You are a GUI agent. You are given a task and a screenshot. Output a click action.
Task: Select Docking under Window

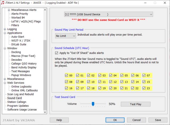[16, 52]
